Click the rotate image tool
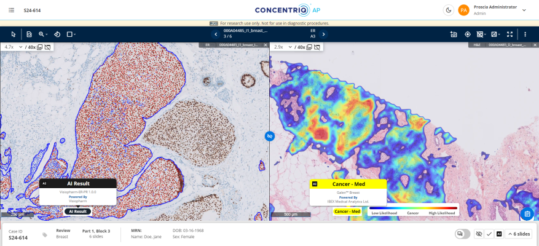Image resolution: width=539 pixels, height=246 pixels. coord(57,34)
